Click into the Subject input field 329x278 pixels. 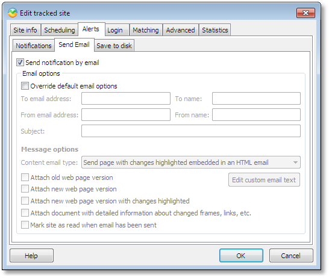[x=191, y=131]
